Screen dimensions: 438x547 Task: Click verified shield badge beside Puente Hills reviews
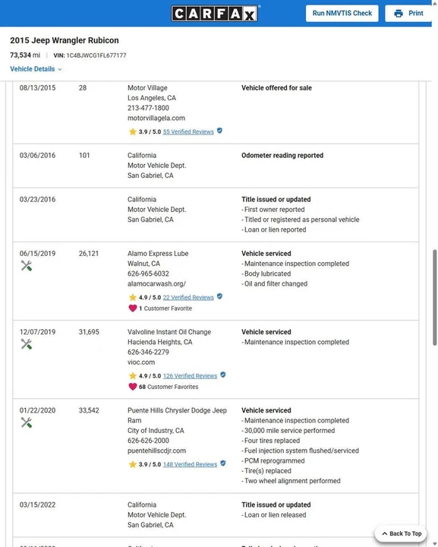pos(223,463)
